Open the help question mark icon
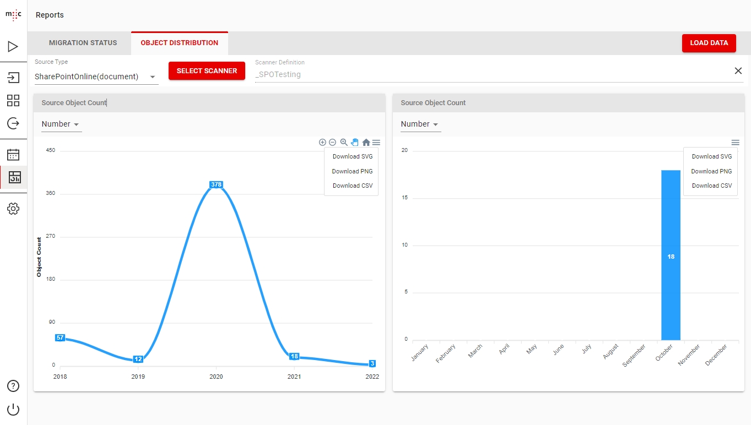Screen dimensions: 751x425 click(x=13, y=386)
